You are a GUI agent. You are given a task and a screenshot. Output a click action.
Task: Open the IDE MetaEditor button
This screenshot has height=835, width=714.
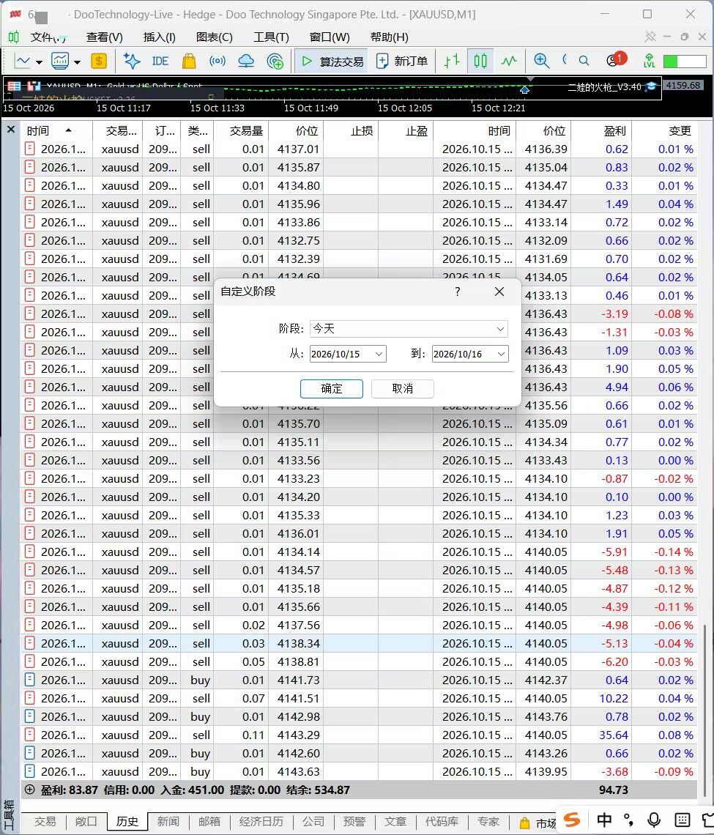(x=160, y=62)
